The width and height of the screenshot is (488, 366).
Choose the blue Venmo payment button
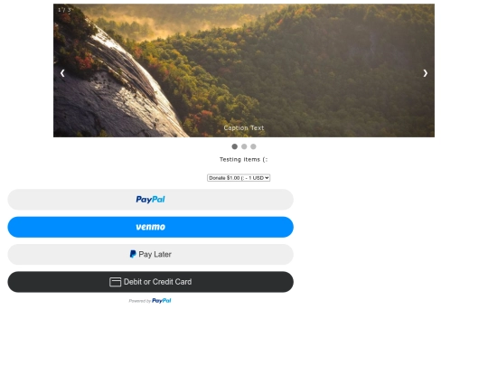[150, 227]
